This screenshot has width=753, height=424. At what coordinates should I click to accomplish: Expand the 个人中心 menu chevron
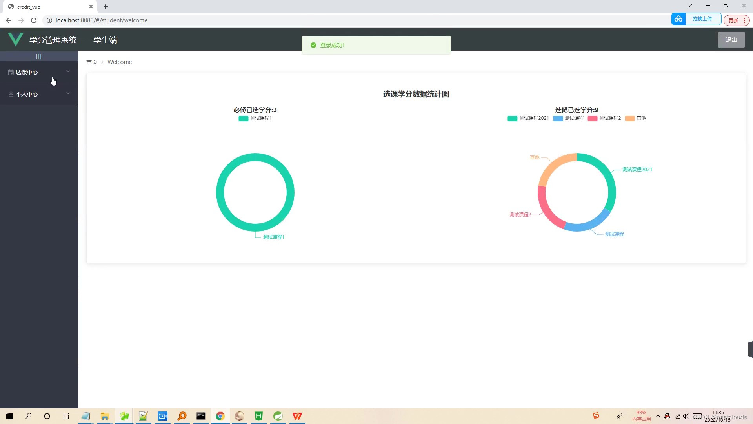(x=67, y=94)
